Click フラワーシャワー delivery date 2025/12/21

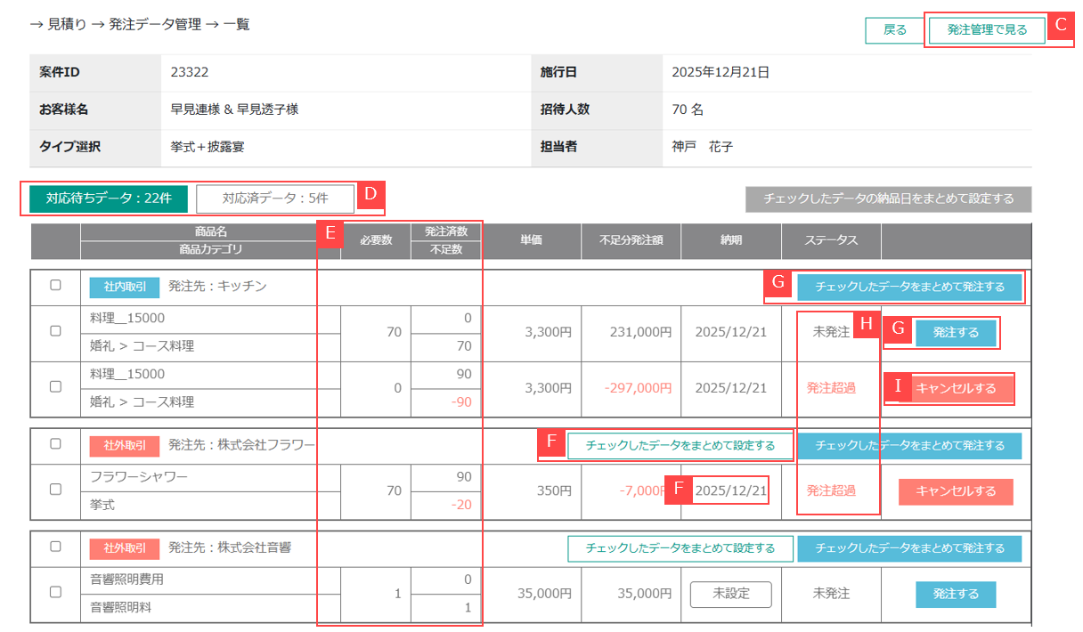tap(730, 490)
